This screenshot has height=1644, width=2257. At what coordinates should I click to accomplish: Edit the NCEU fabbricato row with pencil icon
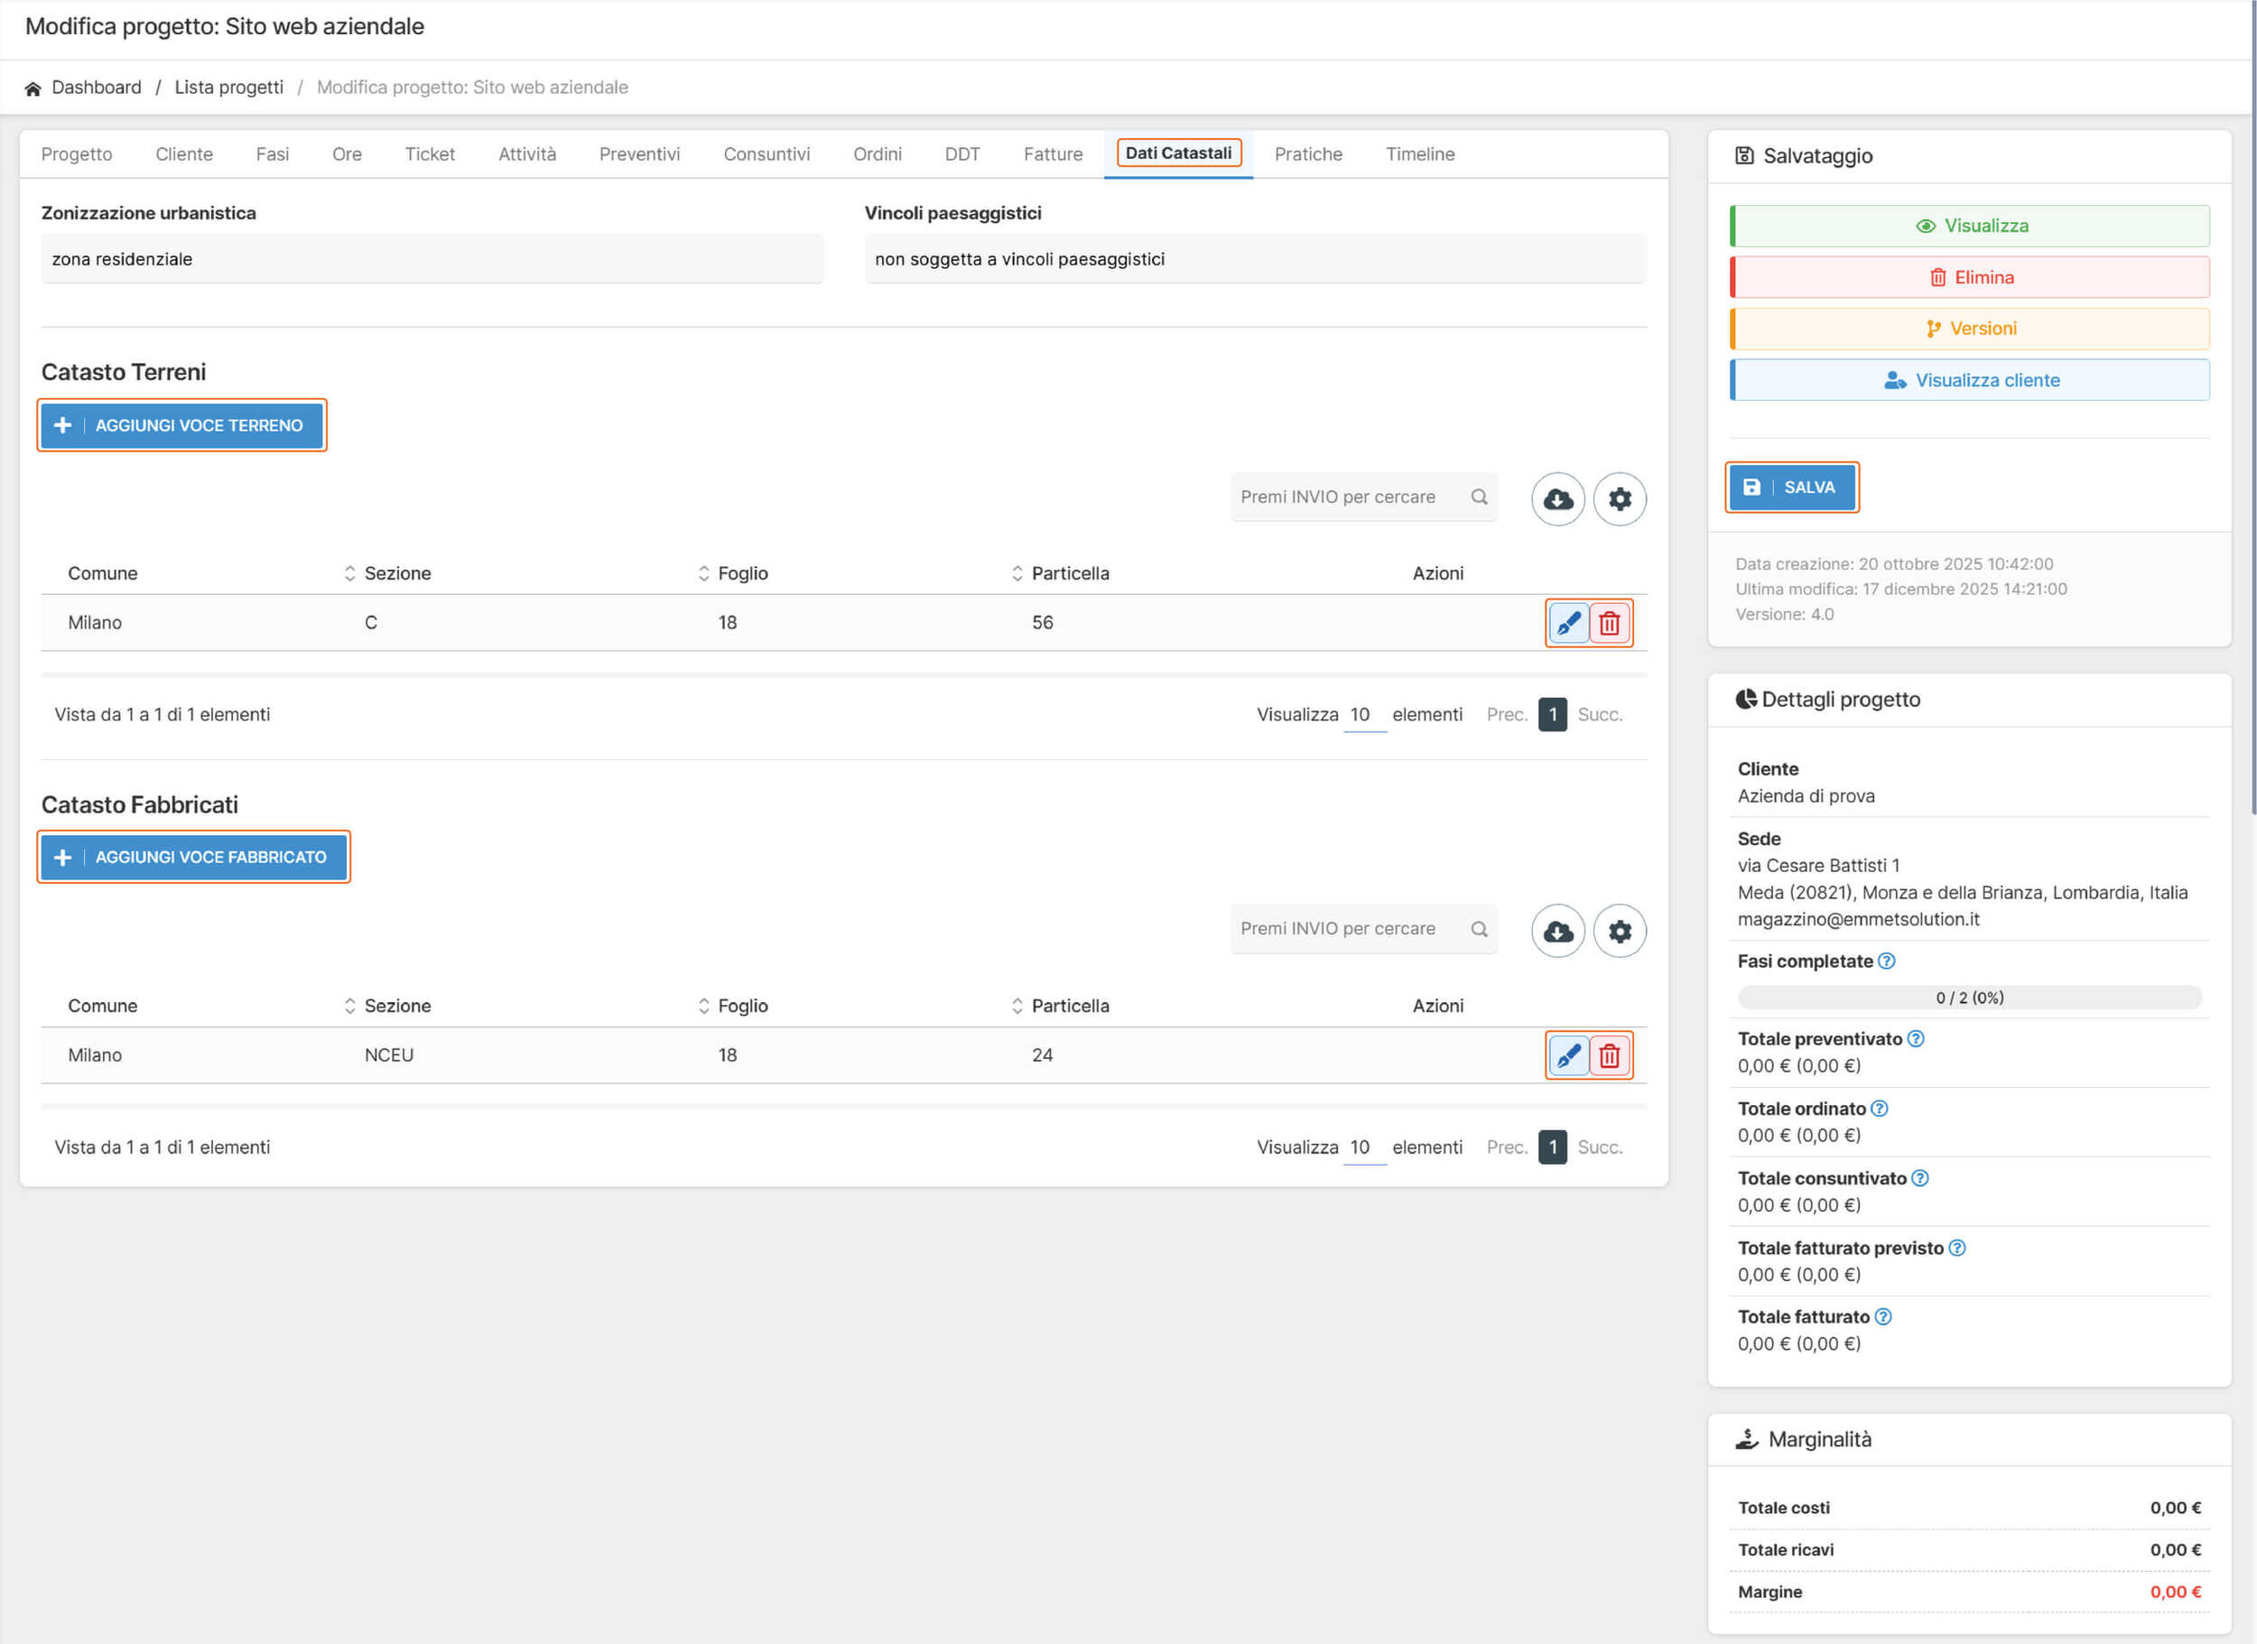pos(1568,1054)
